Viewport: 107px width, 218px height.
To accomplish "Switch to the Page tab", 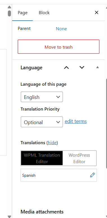I will [22, 13].
